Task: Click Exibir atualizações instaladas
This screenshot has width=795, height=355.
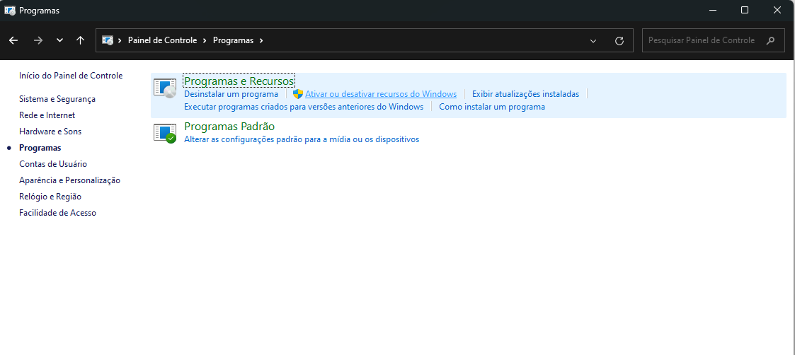Action: (x=525, y=93)
